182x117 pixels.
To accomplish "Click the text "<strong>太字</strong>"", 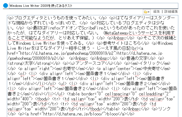I will pyautogui.click(x=30, y=64).
